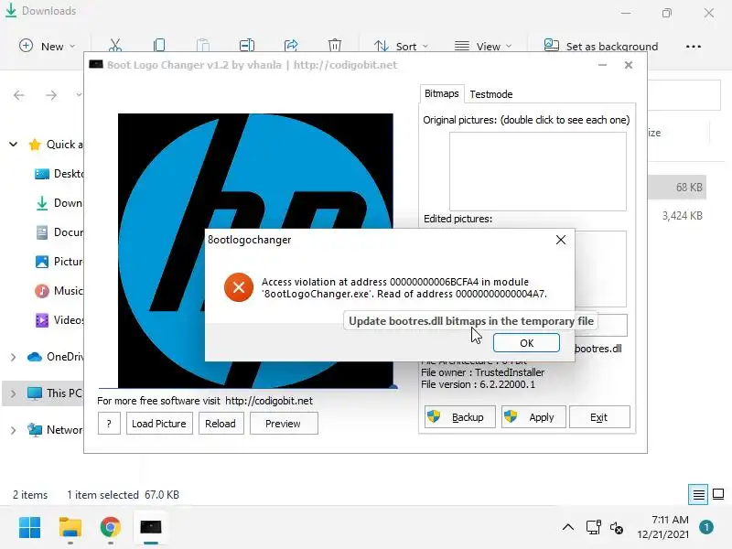Screen dimensions: 732x549
Task: Click the Load Picture button
Action: click(x=159, y=424)
